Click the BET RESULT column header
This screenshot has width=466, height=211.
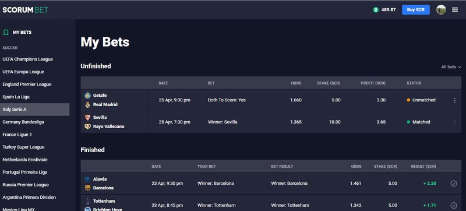pos(282,167)
